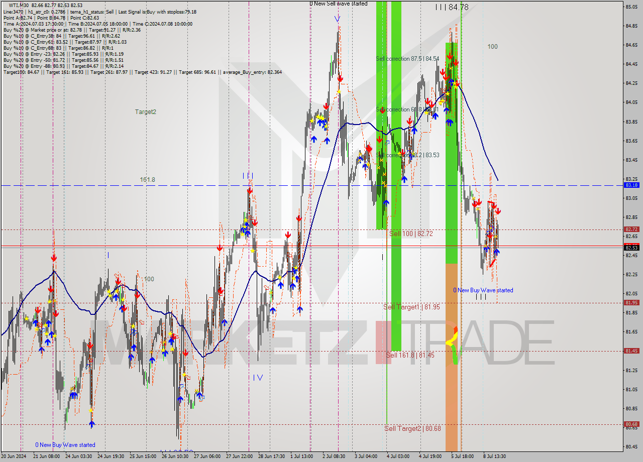Click the '24 Jun 19:30' time label
This screenshot has width=643, height=462.
[111, 456]
